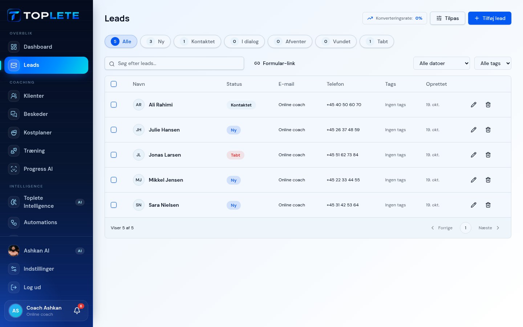
Task: Click the Dashboard grid icon
Action: (x=14, y=47)
